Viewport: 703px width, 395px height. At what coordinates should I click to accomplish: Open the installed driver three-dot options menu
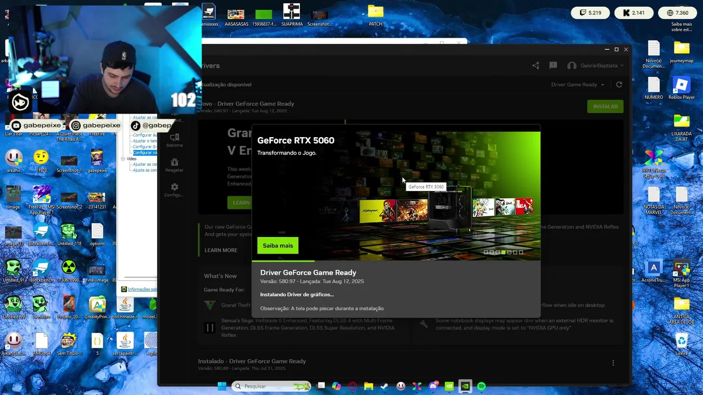613,363
